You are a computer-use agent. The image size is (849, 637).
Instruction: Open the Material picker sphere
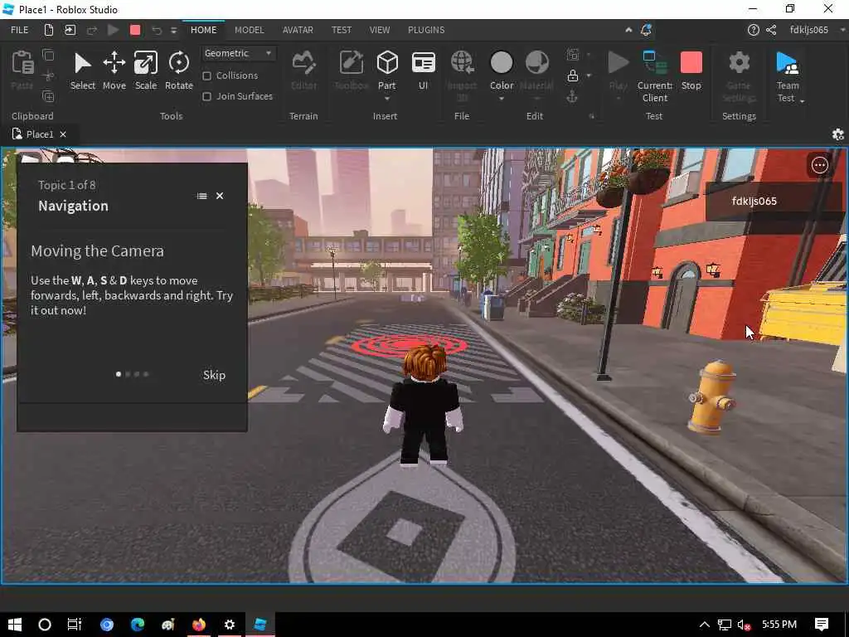pos(537,62)
